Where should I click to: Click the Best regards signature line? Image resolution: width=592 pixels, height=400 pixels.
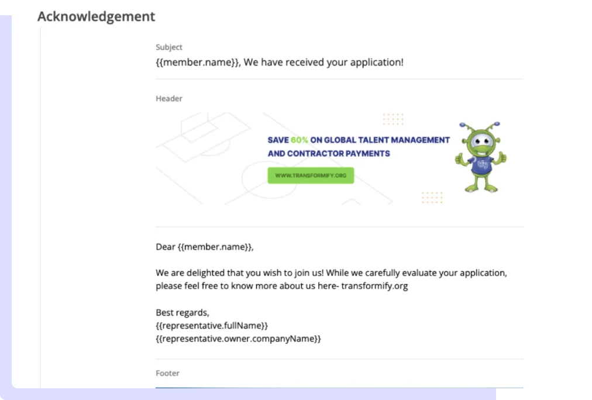click(183, 312)
